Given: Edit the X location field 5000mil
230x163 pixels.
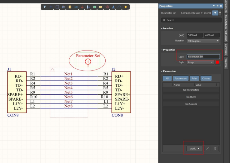Looking at the screenshot, I should pos(195,35).
